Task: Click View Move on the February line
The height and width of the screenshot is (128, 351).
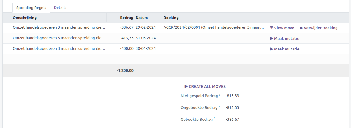Action: pyautogui.click(x=282, y=28)
